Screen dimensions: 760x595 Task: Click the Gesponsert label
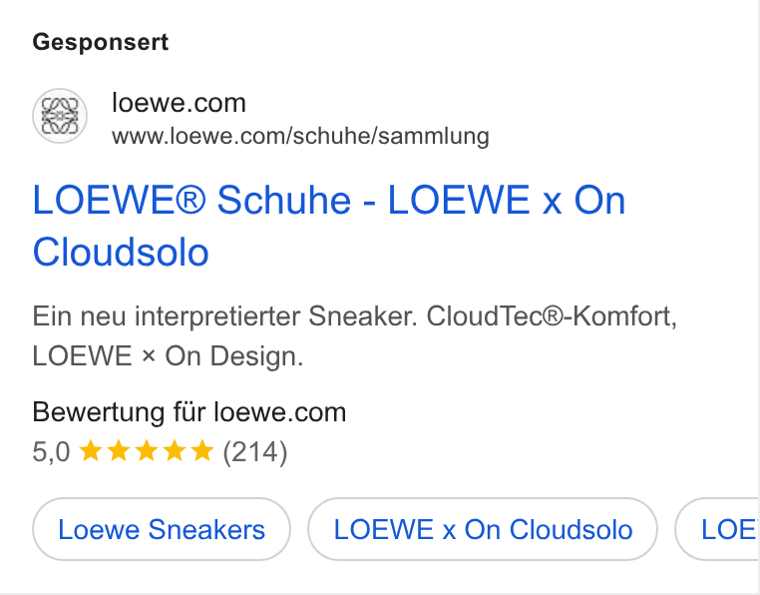click(101, 42)
